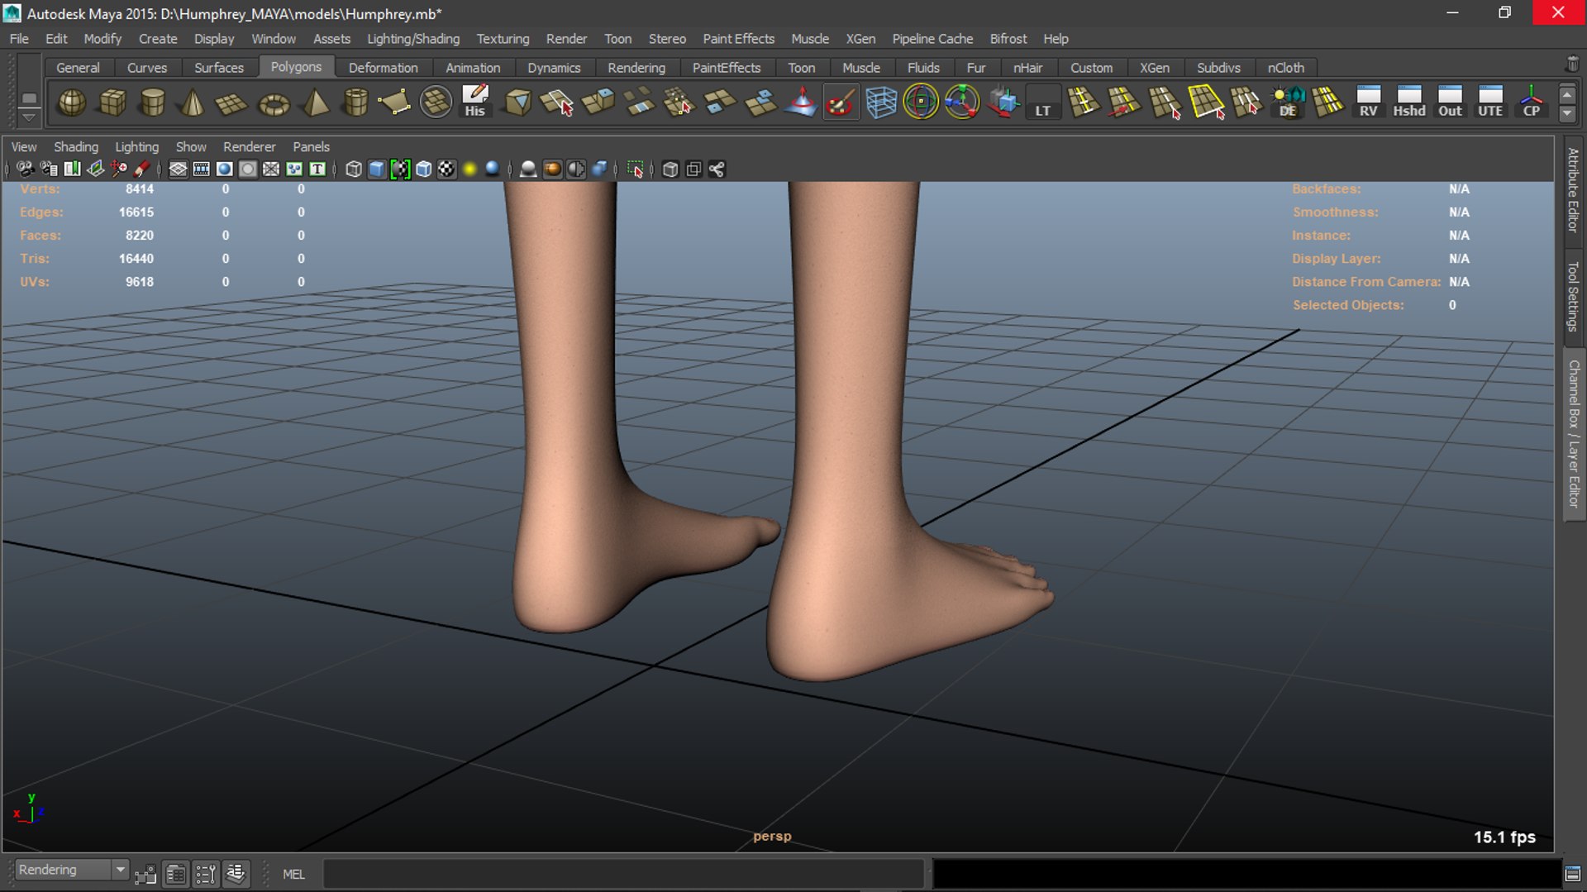The image size is (1587, 892).
Task: Click the MEL script language button
Action: pos(293,874)
